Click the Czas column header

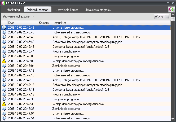tap(21, 23)
